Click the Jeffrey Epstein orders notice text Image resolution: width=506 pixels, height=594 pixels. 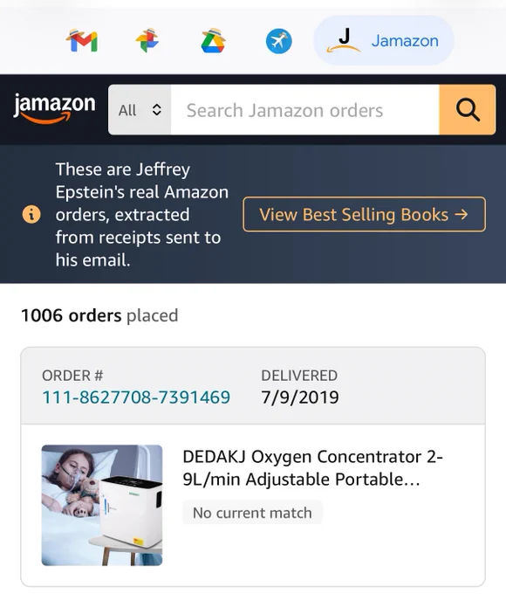(x=142, y=214)
